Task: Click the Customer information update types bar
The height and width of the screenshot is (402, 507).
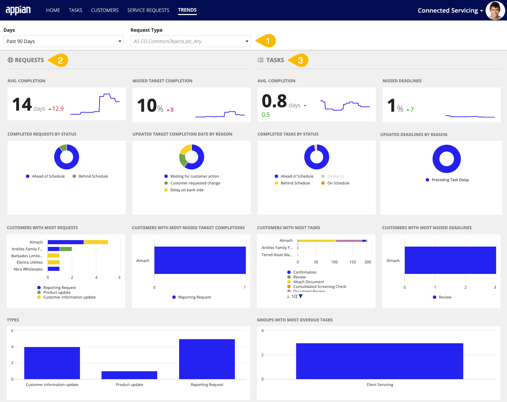Action: tap(52, 363)
